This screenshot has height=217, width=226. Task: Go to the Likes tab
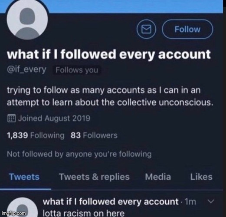(201, 177)
